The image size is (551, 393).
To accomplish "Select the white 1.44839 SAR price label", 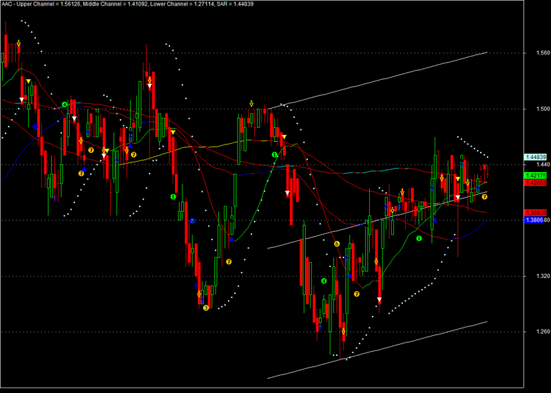I will (536, 158).
